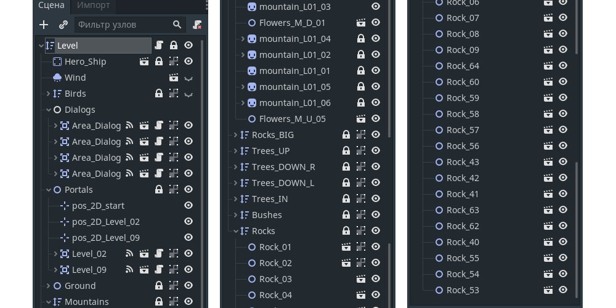This screenshot has width=616, height=308.
Task: Select the mountain_L01_01 node
Action: point(294,71)
